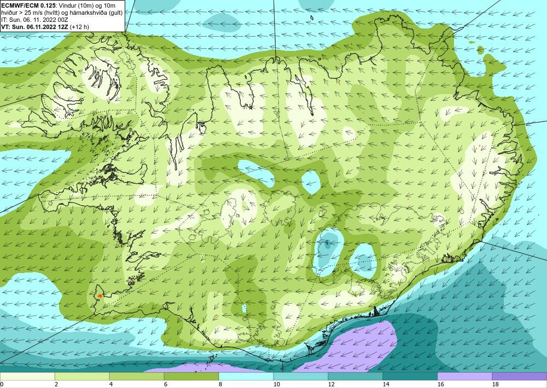The height and width of the screenshot is (388, 547).
Task: Click the legend scale label "12"
Action: click(331, 385)
